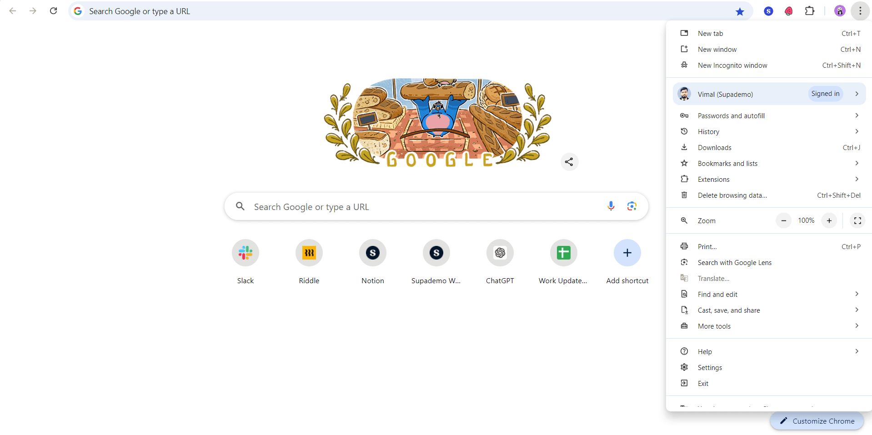
Task: Increase zoom with the plus button
Action: tap(829, 220)
